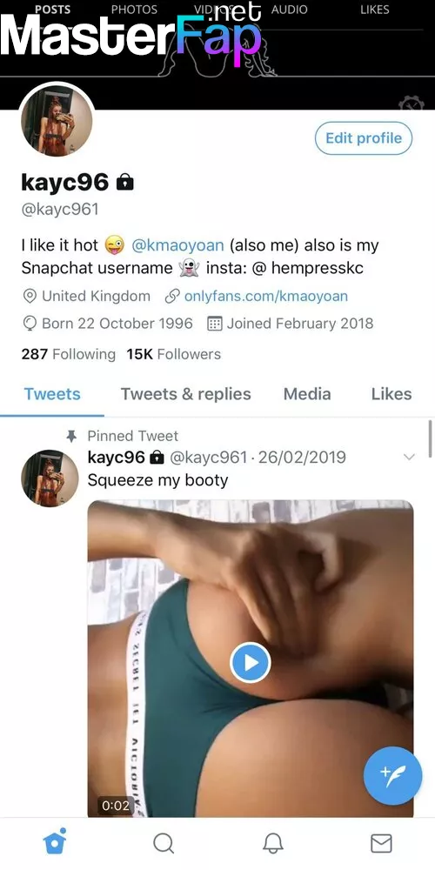Screen dimensions: 435x870
Task: Click the pinned tweet pin icon
Action: pos(70,437)
